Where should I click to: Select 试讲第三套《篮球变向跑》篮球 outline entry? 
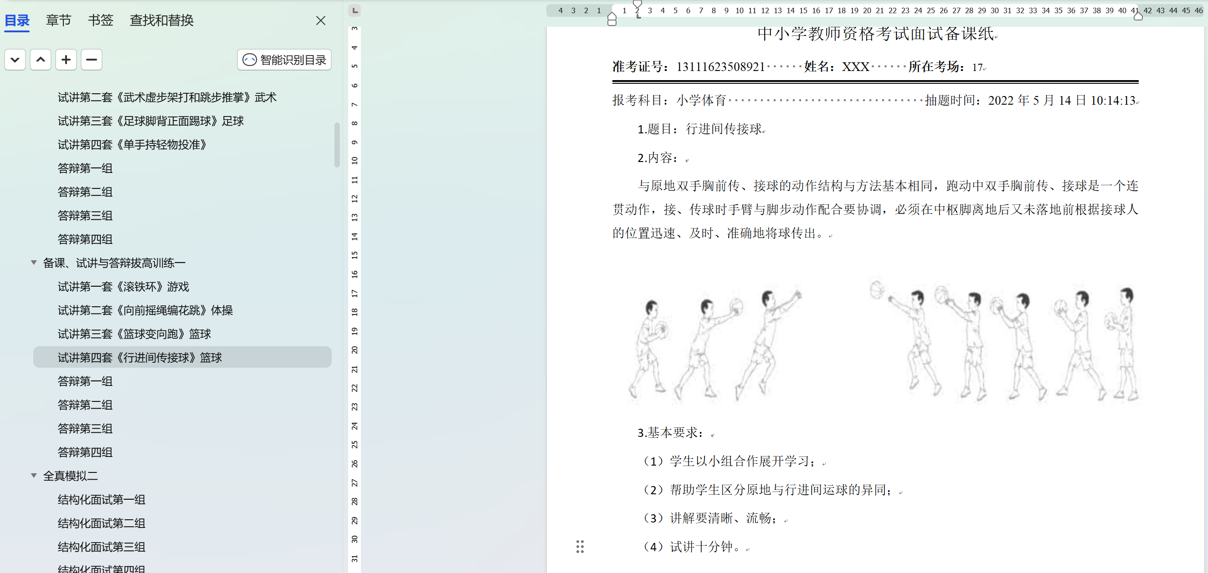(x=134, y=334)
